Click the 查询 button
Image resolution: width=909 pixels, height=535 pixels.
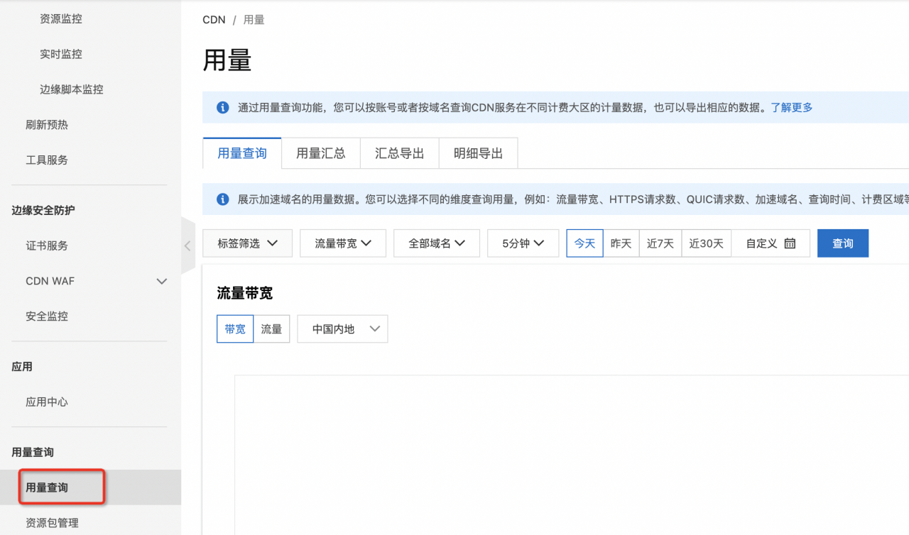click(x=842, y=243)
